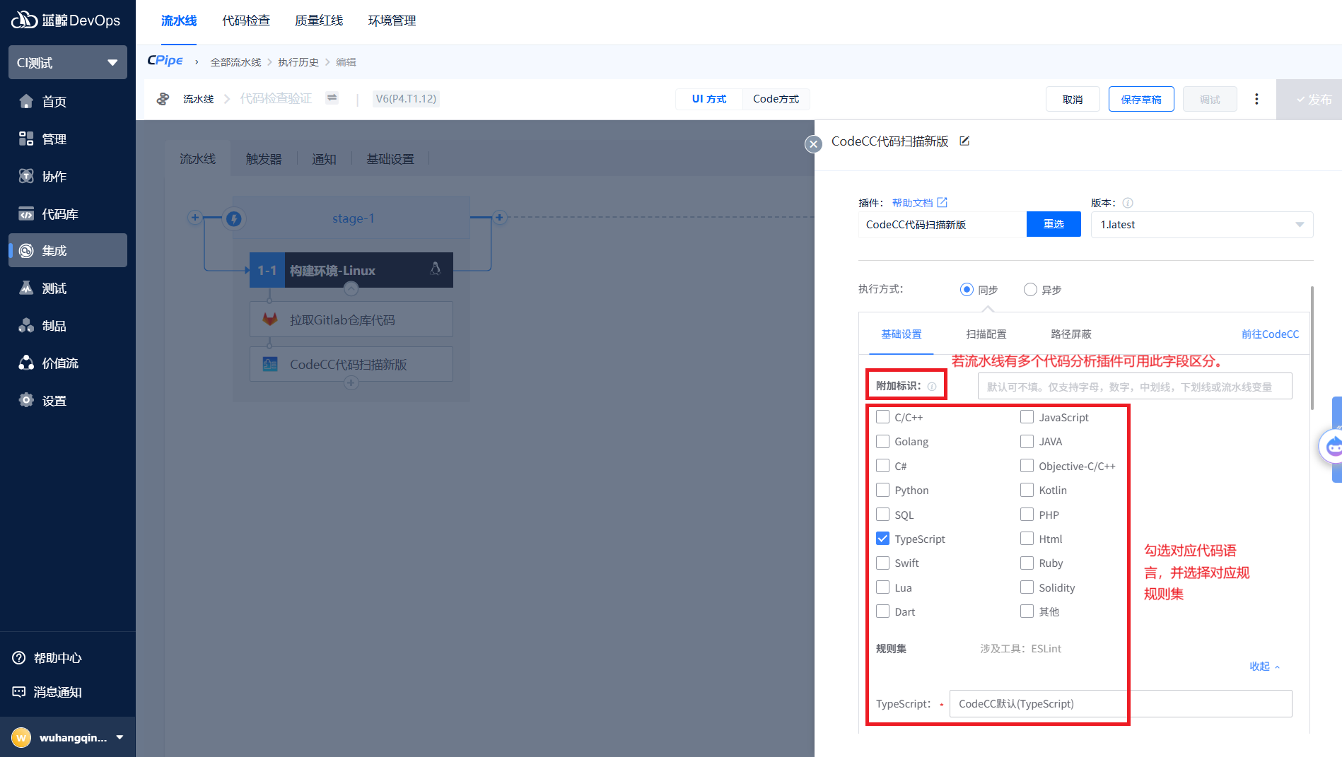
Task: Close the plugin panel with the X icon
Action: coord(813,144)
